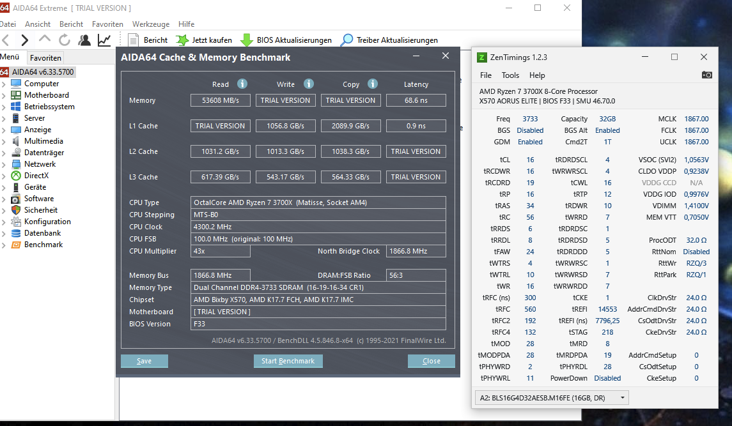Click the Save button in benchmark dialog
This screenshot has height=426, width=732.
(x=144, y=361)
